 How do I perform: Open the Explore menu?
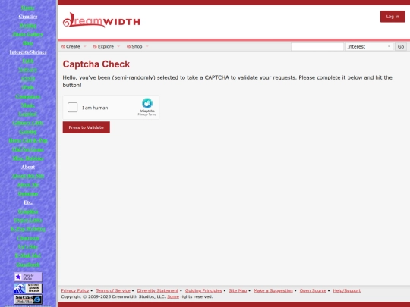[106, 46]
